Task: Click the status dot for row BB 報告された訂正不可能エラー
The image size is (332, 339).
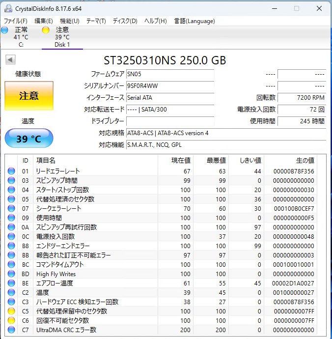Action: coord(11,255)
